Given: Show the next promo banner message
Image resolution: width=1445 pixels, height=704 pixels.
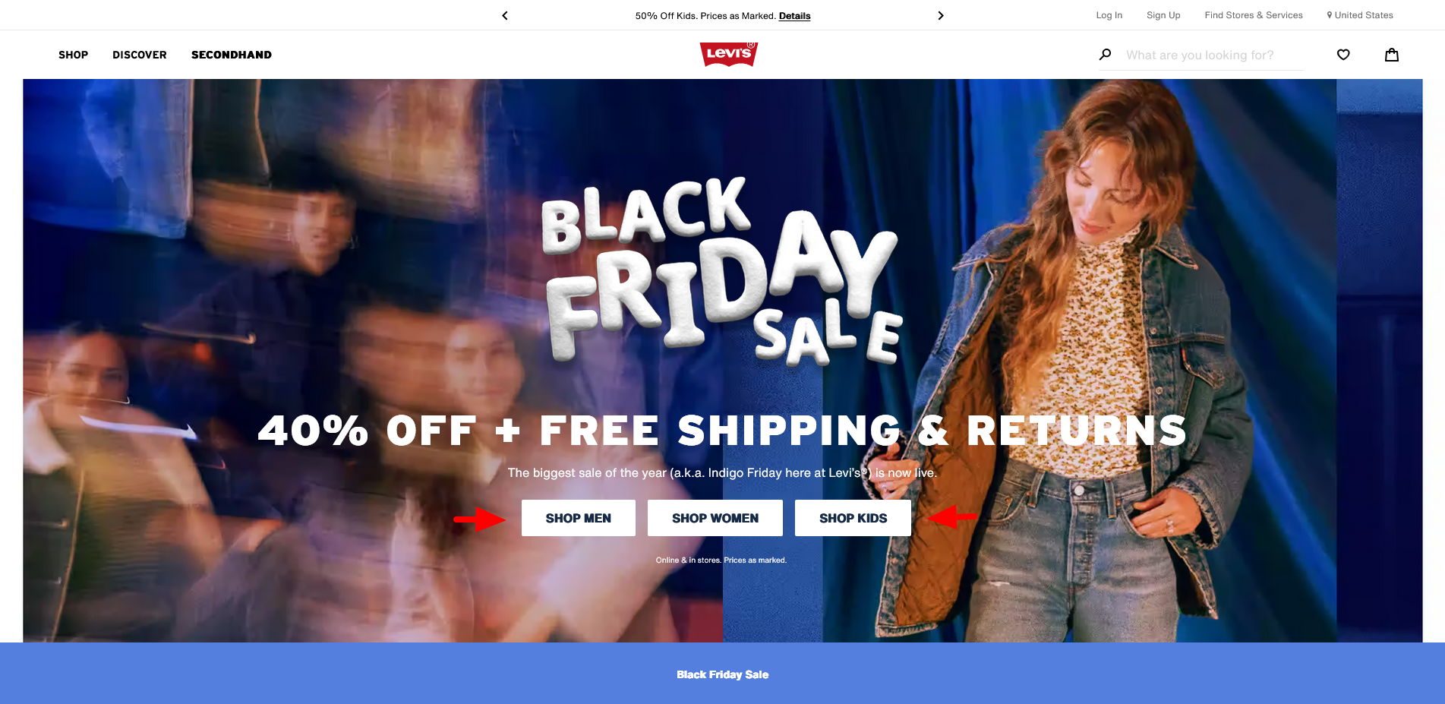Looking at the screenshot, I should tap(941, 15).
